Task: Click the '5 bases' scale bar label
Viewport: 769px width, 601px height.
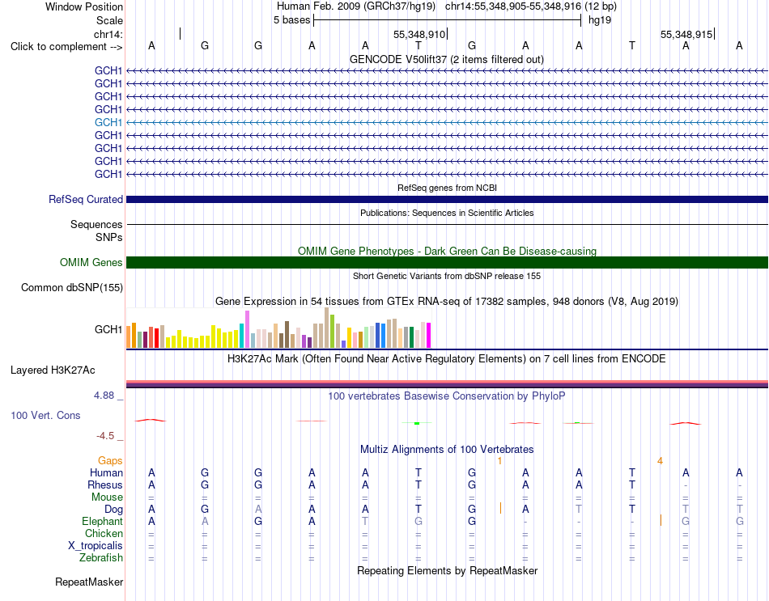Action: 291,20
